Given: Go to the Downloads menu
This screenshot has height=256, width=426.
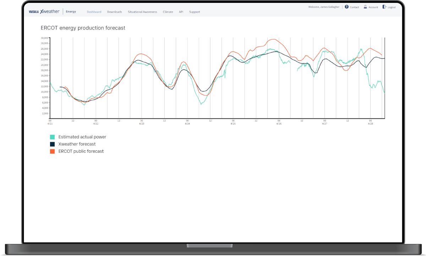Looking at the screenshot, I should pos(114,12).
